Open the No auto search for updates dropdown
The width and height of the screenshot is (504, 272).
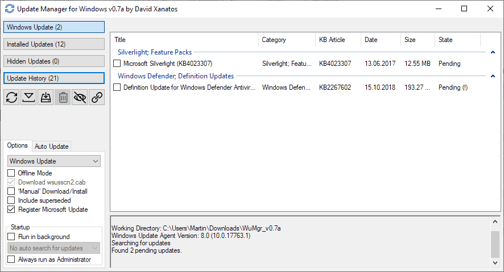coord(53,248)
